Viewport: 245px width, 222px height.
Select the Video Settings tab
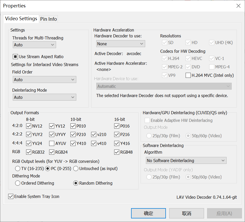(21, 19)
